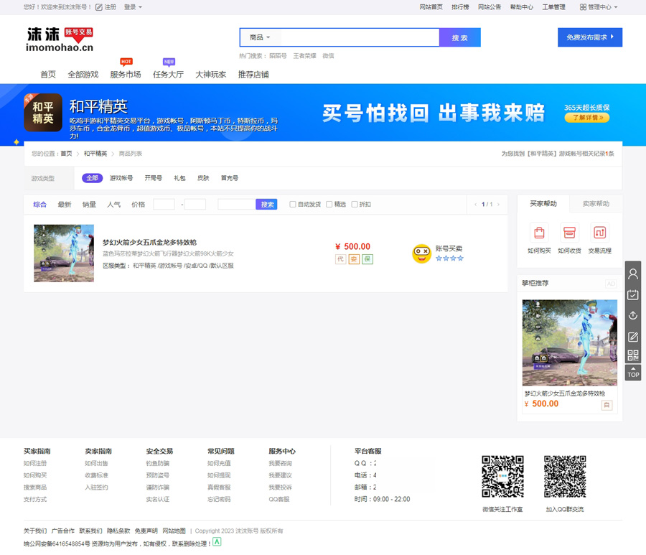Open the QR code icon in floating sidebar

633,355
